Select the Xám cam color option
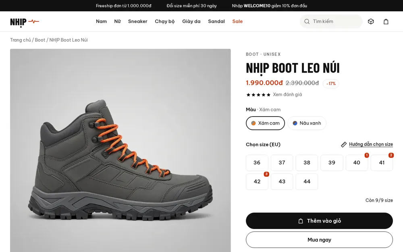403x252 pixels. coord(265,123)
